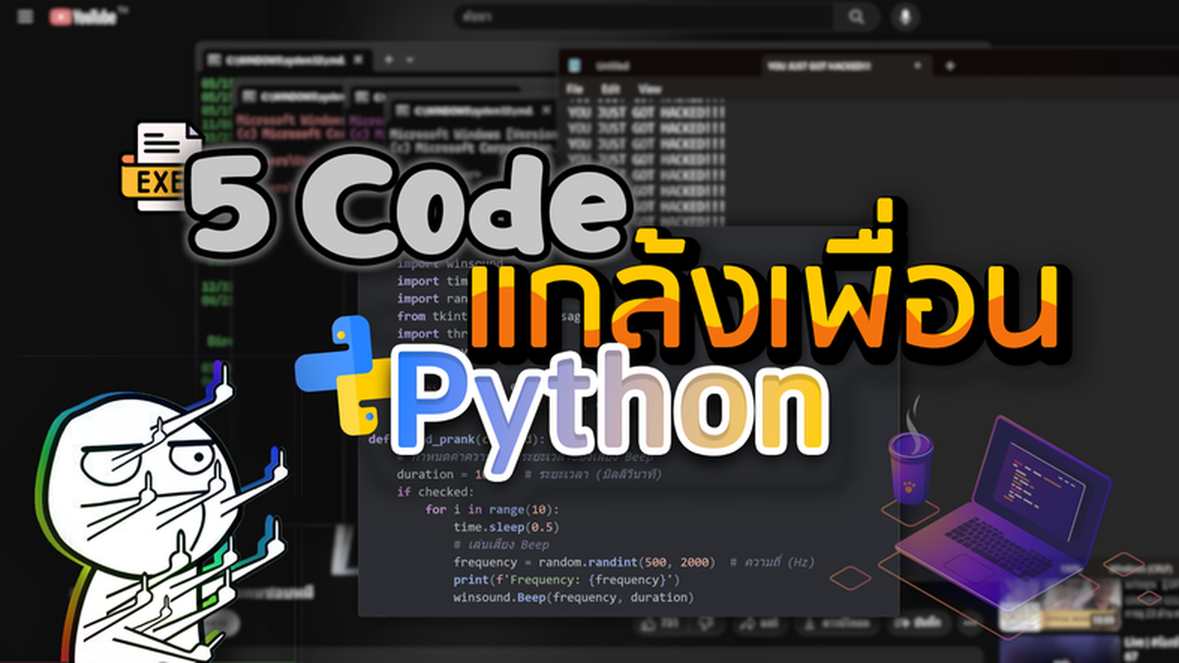Click the Download button under the video
Image resolution: width=1179 pixels, height=663 pixels.
[837, 623]
